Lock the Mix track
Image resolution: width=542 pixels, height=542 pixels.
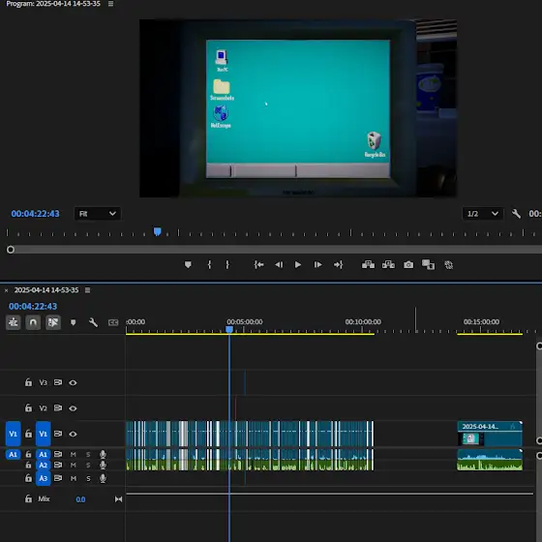click(28, 498)
